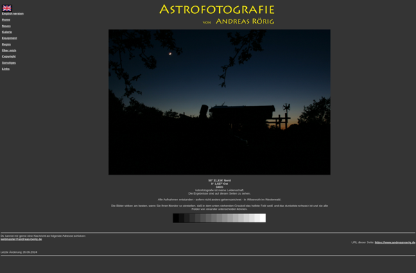
Task: Open the Neues section
Action: coord(6,26)
